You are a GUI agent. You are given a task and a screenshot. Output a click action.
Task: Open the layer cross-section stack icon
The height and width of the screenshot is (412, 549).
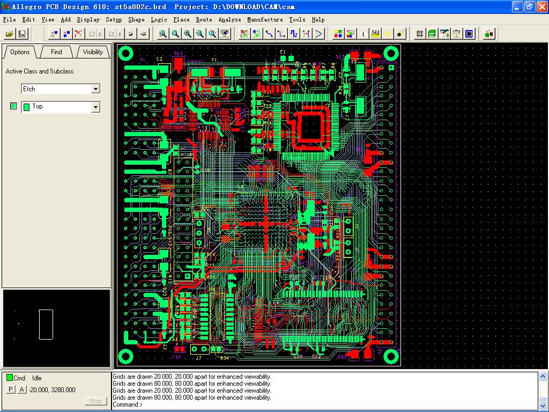432,34
